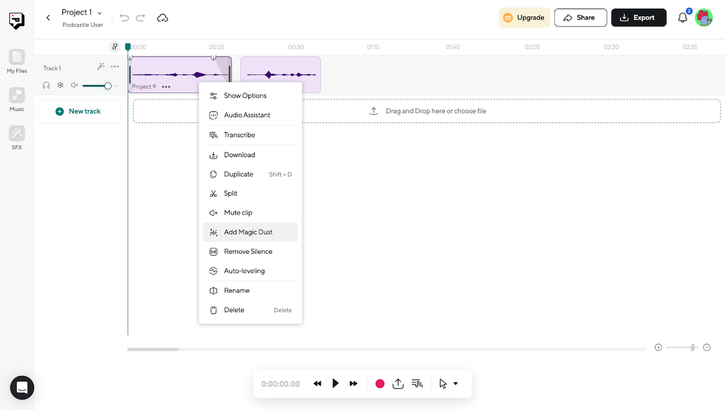Start recording with the red record button

pyautogui.click(x=379, y=383)
